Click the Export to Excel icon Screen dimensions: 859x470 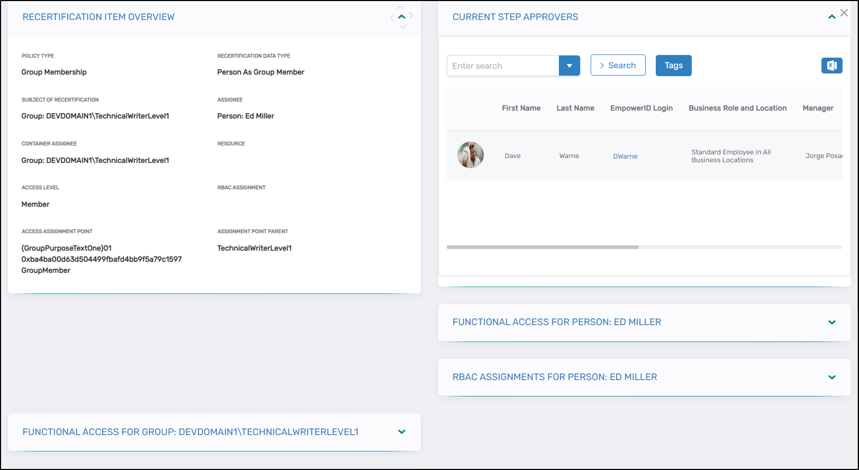(831, 66)
